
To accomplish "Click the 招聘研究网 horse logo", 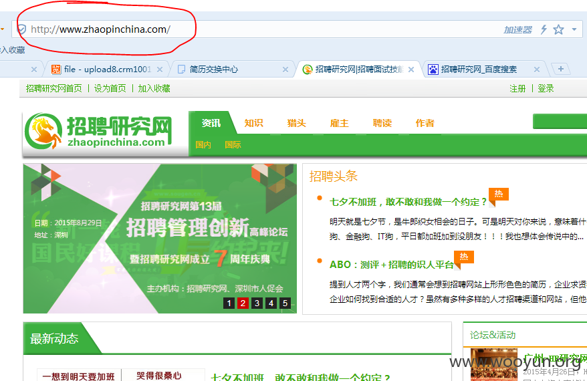I will 98,132.
